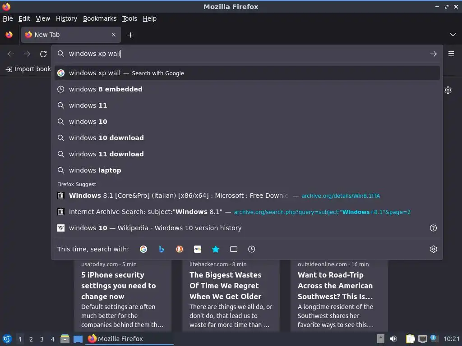Select 'windows 11 download' suggestion
The height and width of the screenshot is (346, 462).
(247, 154)
